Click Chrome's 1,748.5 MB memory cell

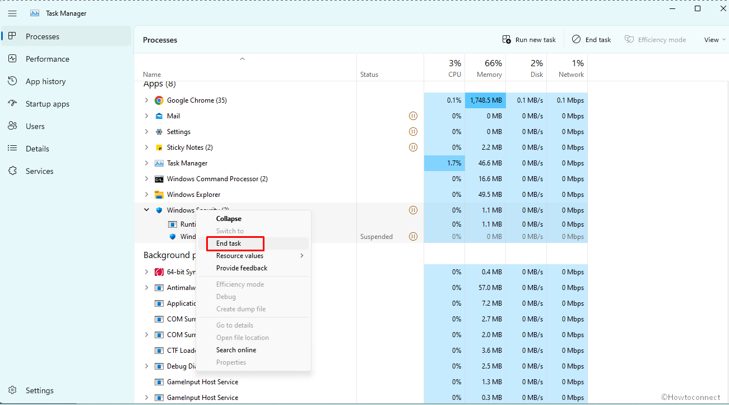(485, 100)
